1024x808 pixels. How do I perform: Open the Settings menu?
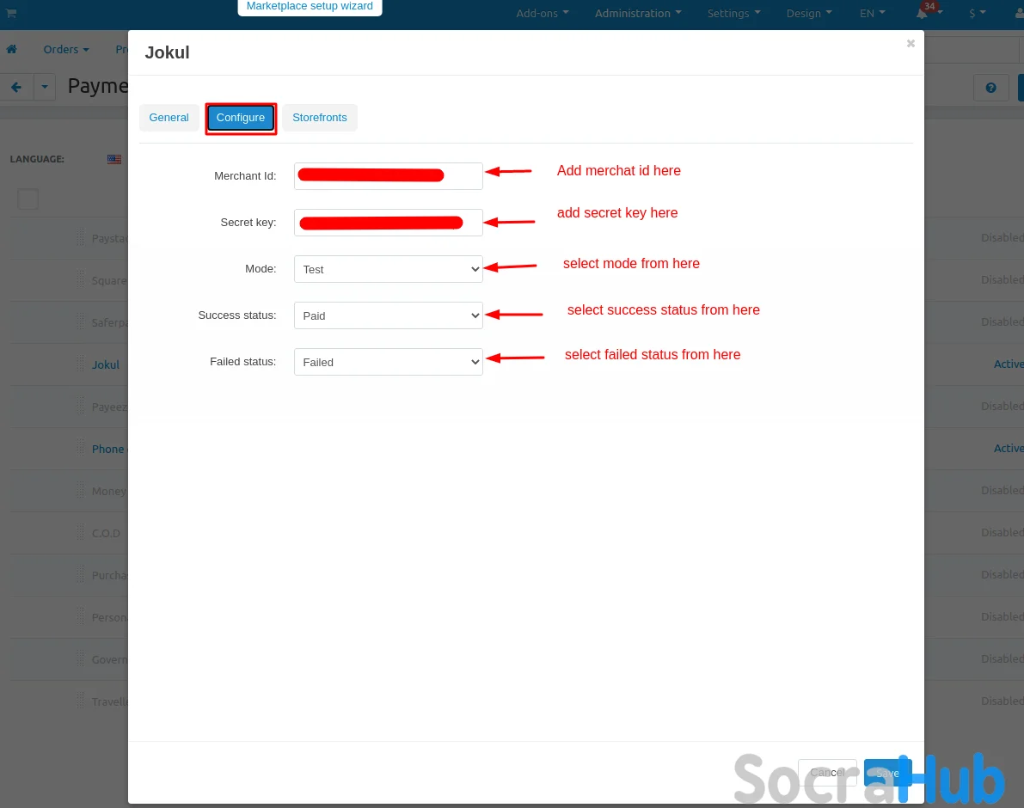[733, 13]
